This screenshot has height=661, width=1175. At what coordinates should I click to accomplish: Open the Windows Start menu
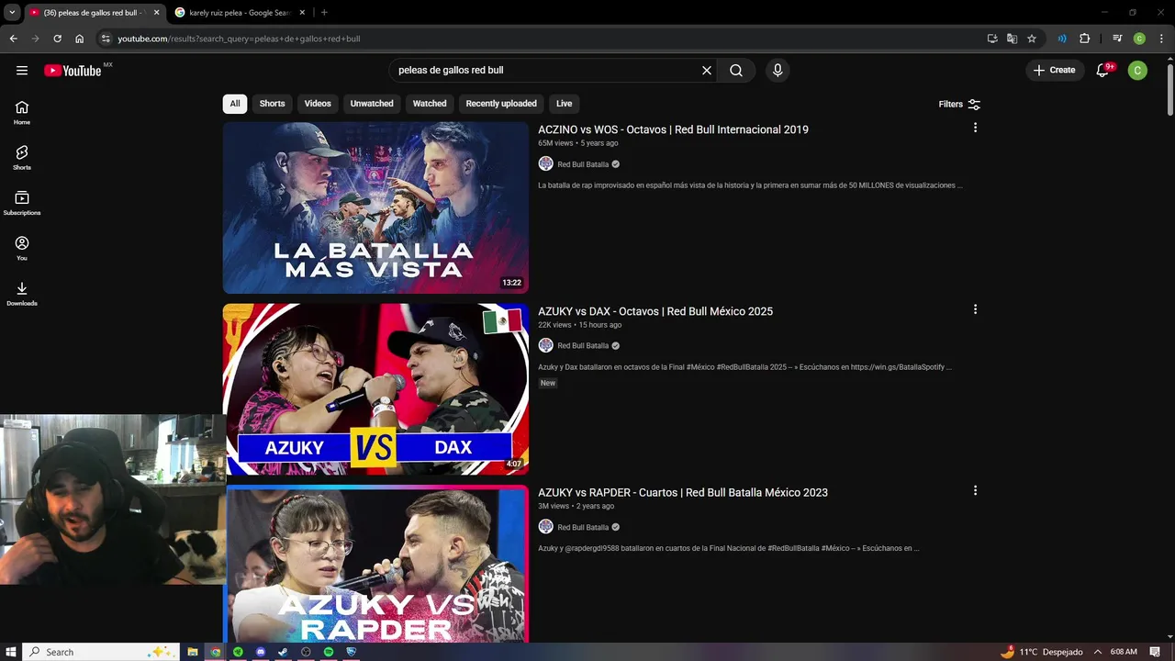point(11,652)
